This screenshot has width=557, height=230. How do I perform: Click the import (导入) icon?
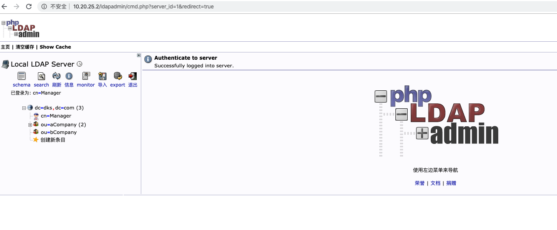[x=102, y=76]
